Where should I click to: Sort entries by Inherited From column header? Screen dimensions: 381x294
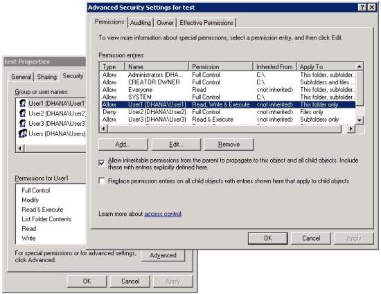click(x=274, y=66)
